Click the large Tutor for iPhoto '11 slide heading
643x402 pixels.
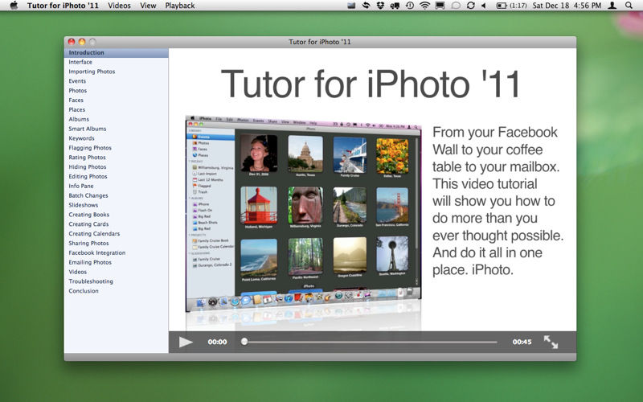click(x=371, y=84)
